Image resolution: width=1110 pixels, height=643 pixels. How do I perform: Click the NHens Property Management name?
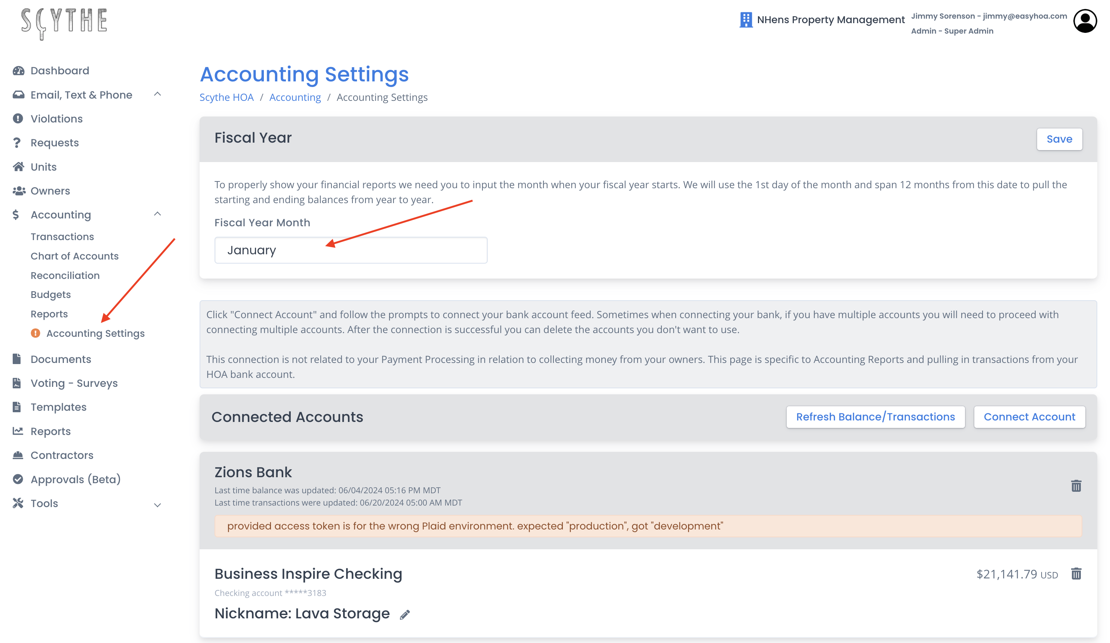[x=831, y=20]
